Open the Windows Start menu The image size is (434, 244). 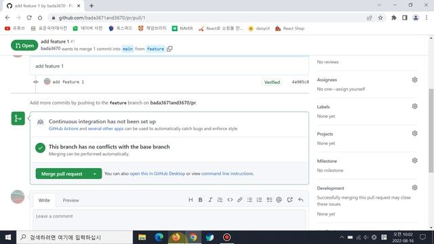(x=8, y=237)
